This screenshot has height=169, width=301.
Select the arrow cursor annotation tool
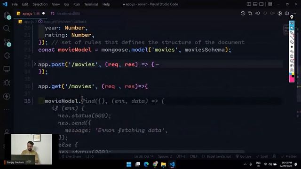(292, 28)
